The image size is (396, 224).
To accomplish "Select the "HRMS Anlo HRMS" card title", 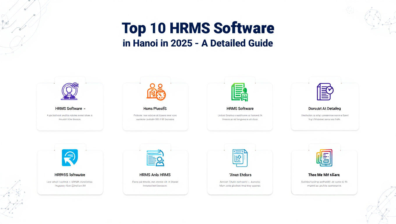I will point(155,175).
